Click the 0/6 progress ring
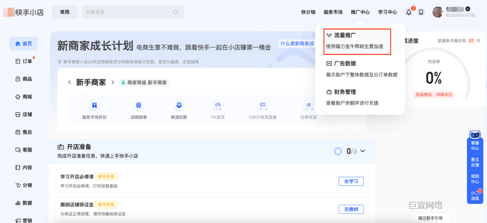487x223 pixels. 338,151
